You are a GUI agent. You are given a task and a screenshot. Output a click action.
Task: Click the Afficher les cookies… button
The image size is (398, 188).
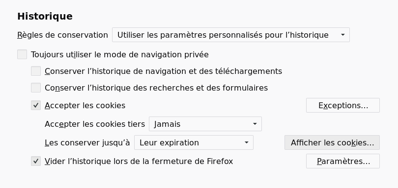pyautogui.click(x=332, y=142)
